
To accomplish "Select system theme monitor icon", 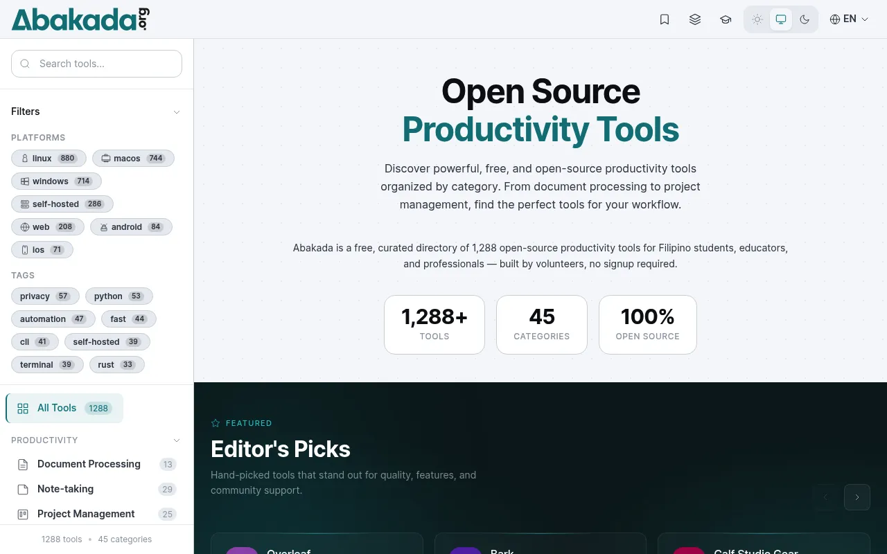I will click(x=781, y=19).
